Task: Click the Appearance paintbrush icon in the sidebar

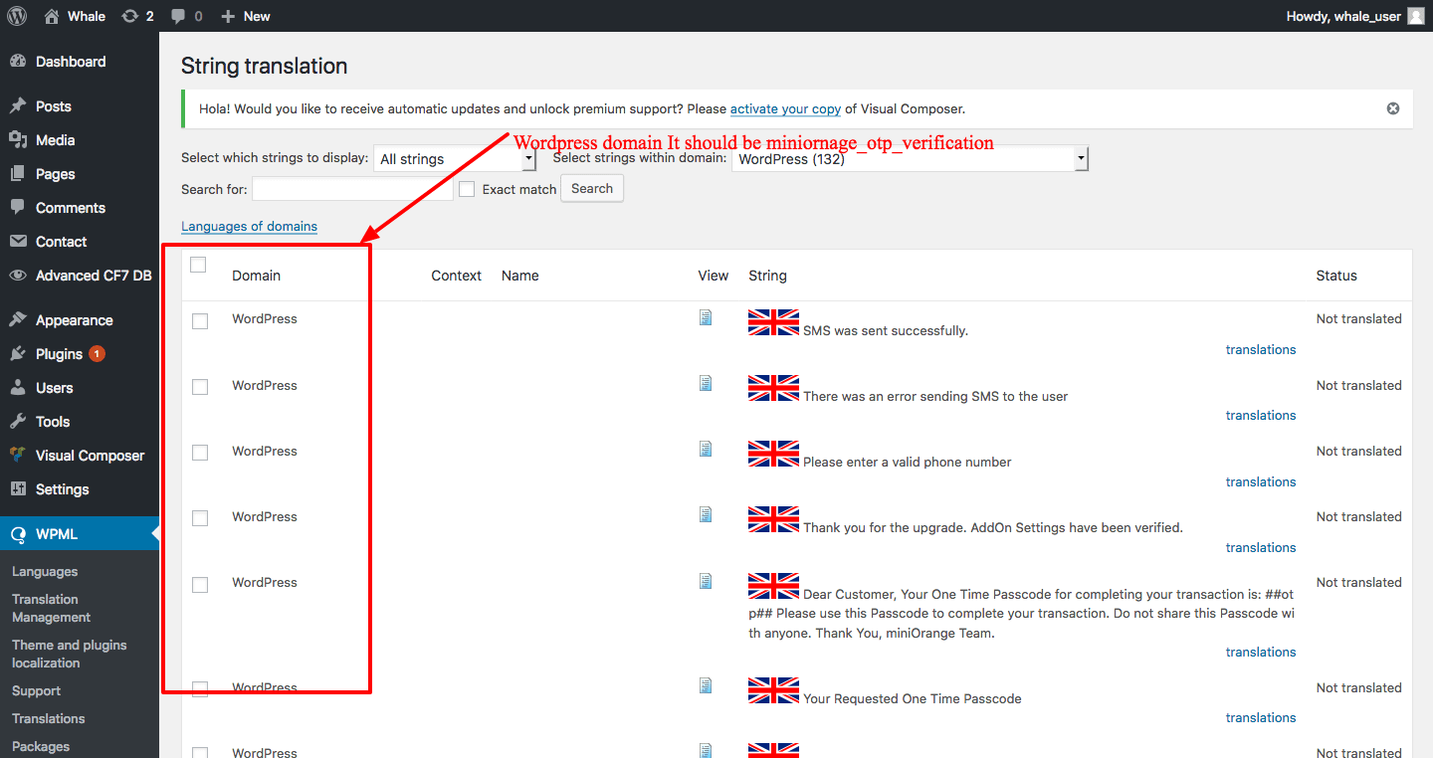Action: (x=21, y=319)
